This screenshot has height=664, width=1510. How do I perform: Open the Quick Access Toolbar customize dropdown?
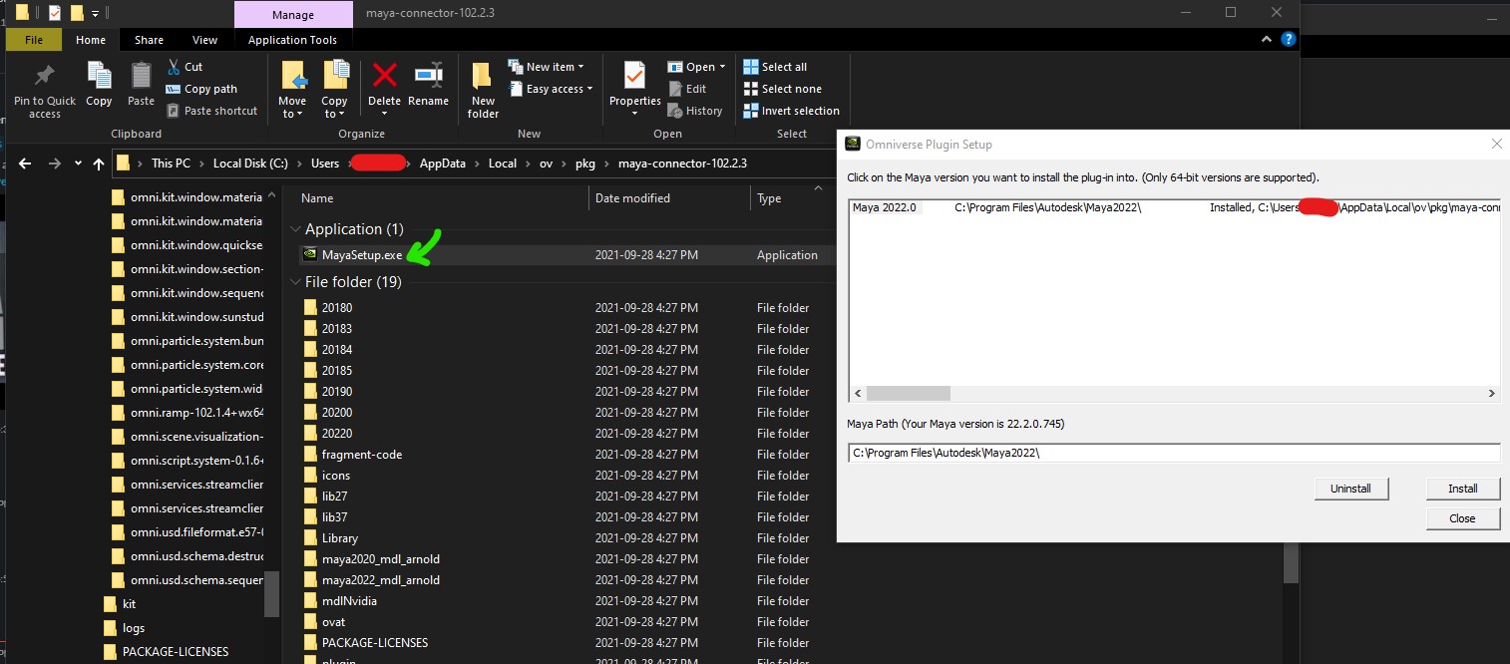95,13
